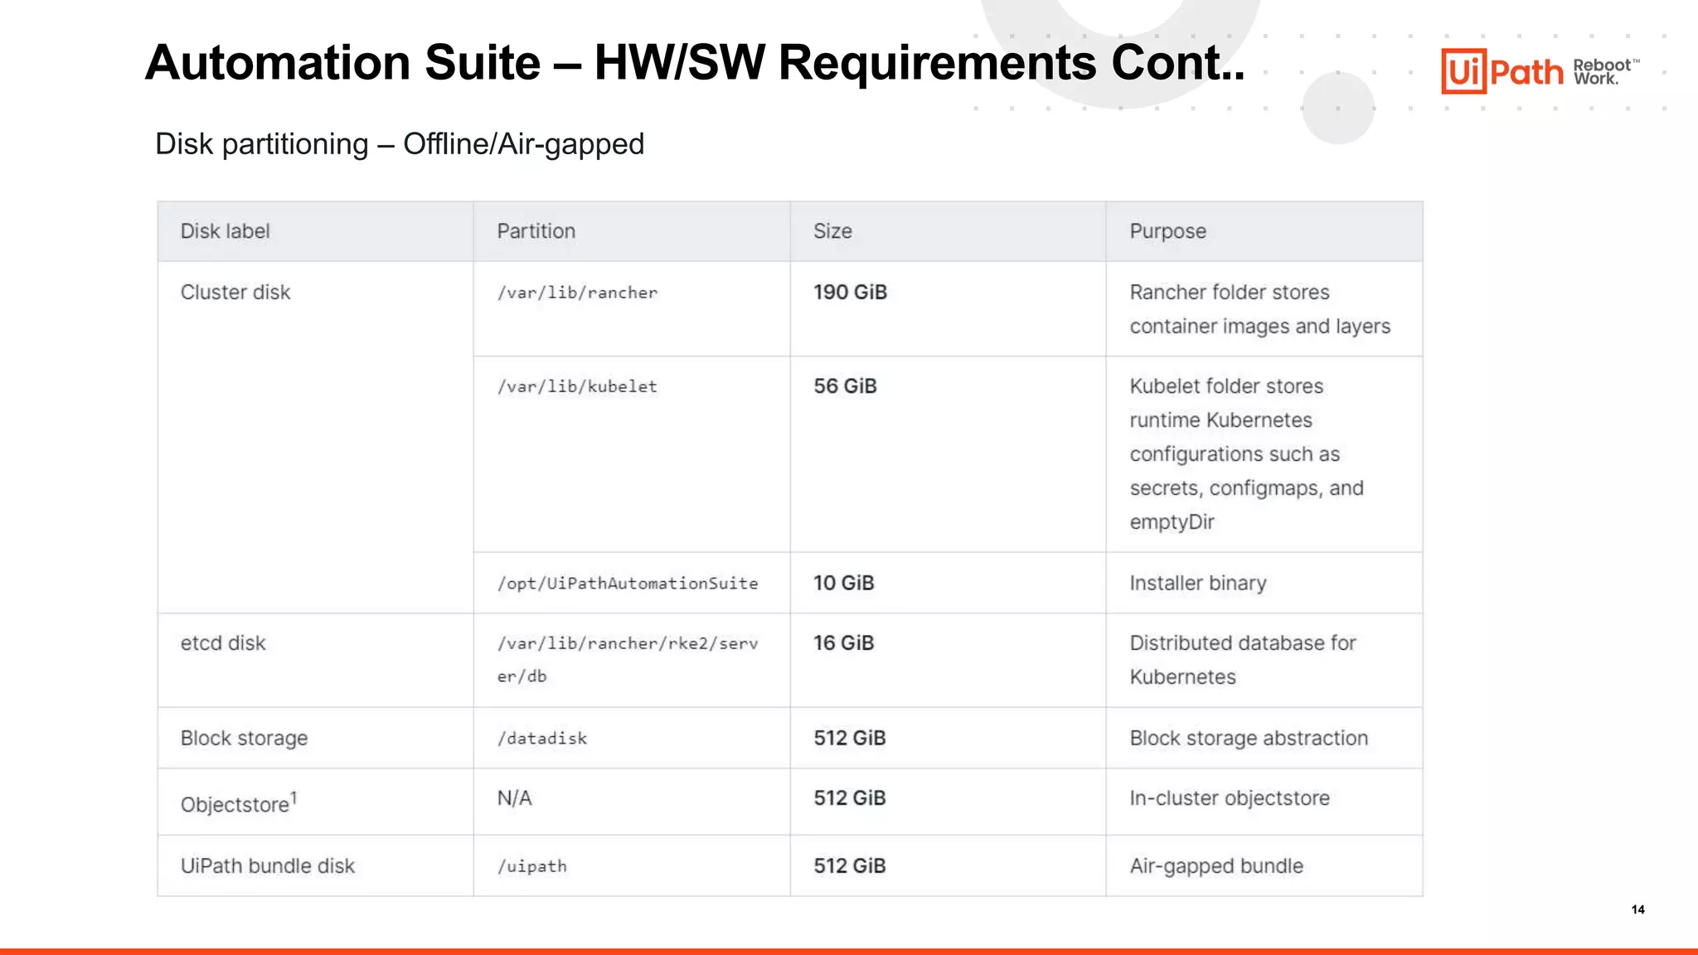Image resolution: width=1698 pixels, height=955 pixels.
Task: Click the UiPath logo
Action: click(x=1502, y=71)
